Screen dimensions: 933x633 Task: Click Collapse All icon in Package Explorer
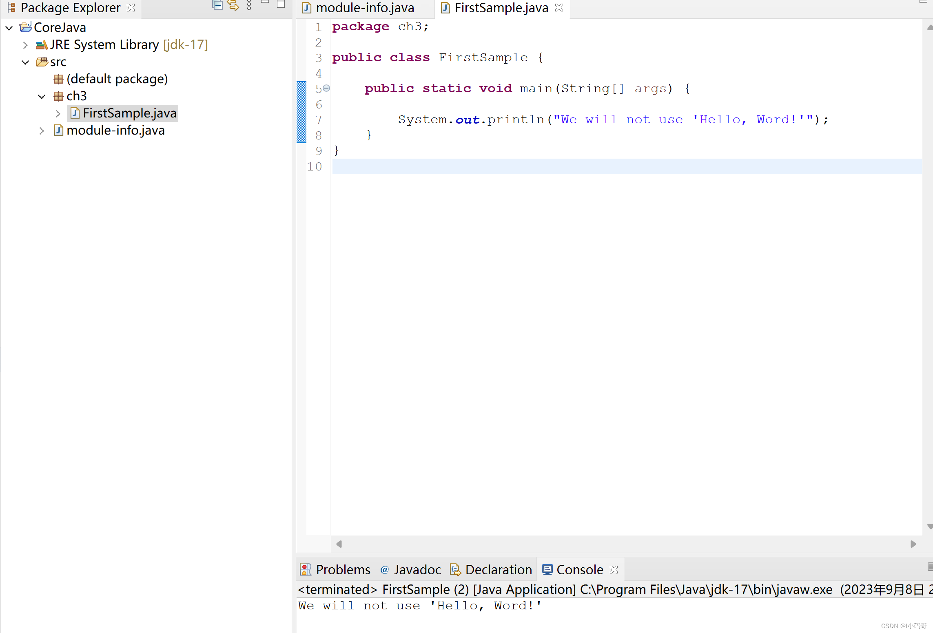(x=217, y=5)
